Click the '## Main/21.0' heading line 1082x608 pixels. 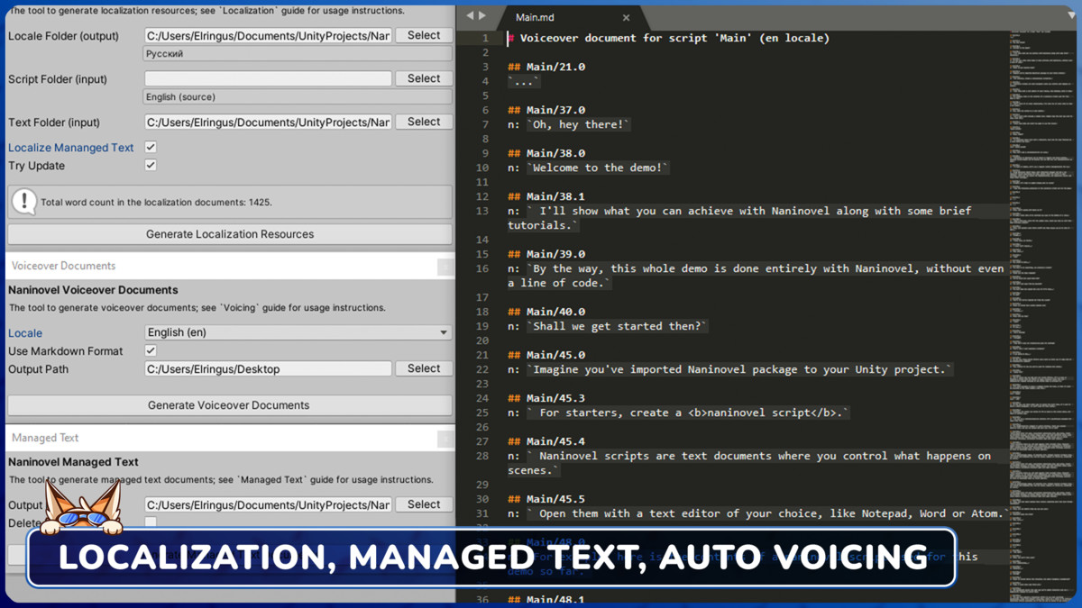(546, 67)
